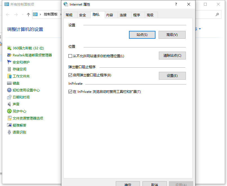Image resolution: width=227 pixels, height=186 pixels.
Task: Enable 从不允许网站请求你的物理位置 checkbox
Action: [70, 56]
